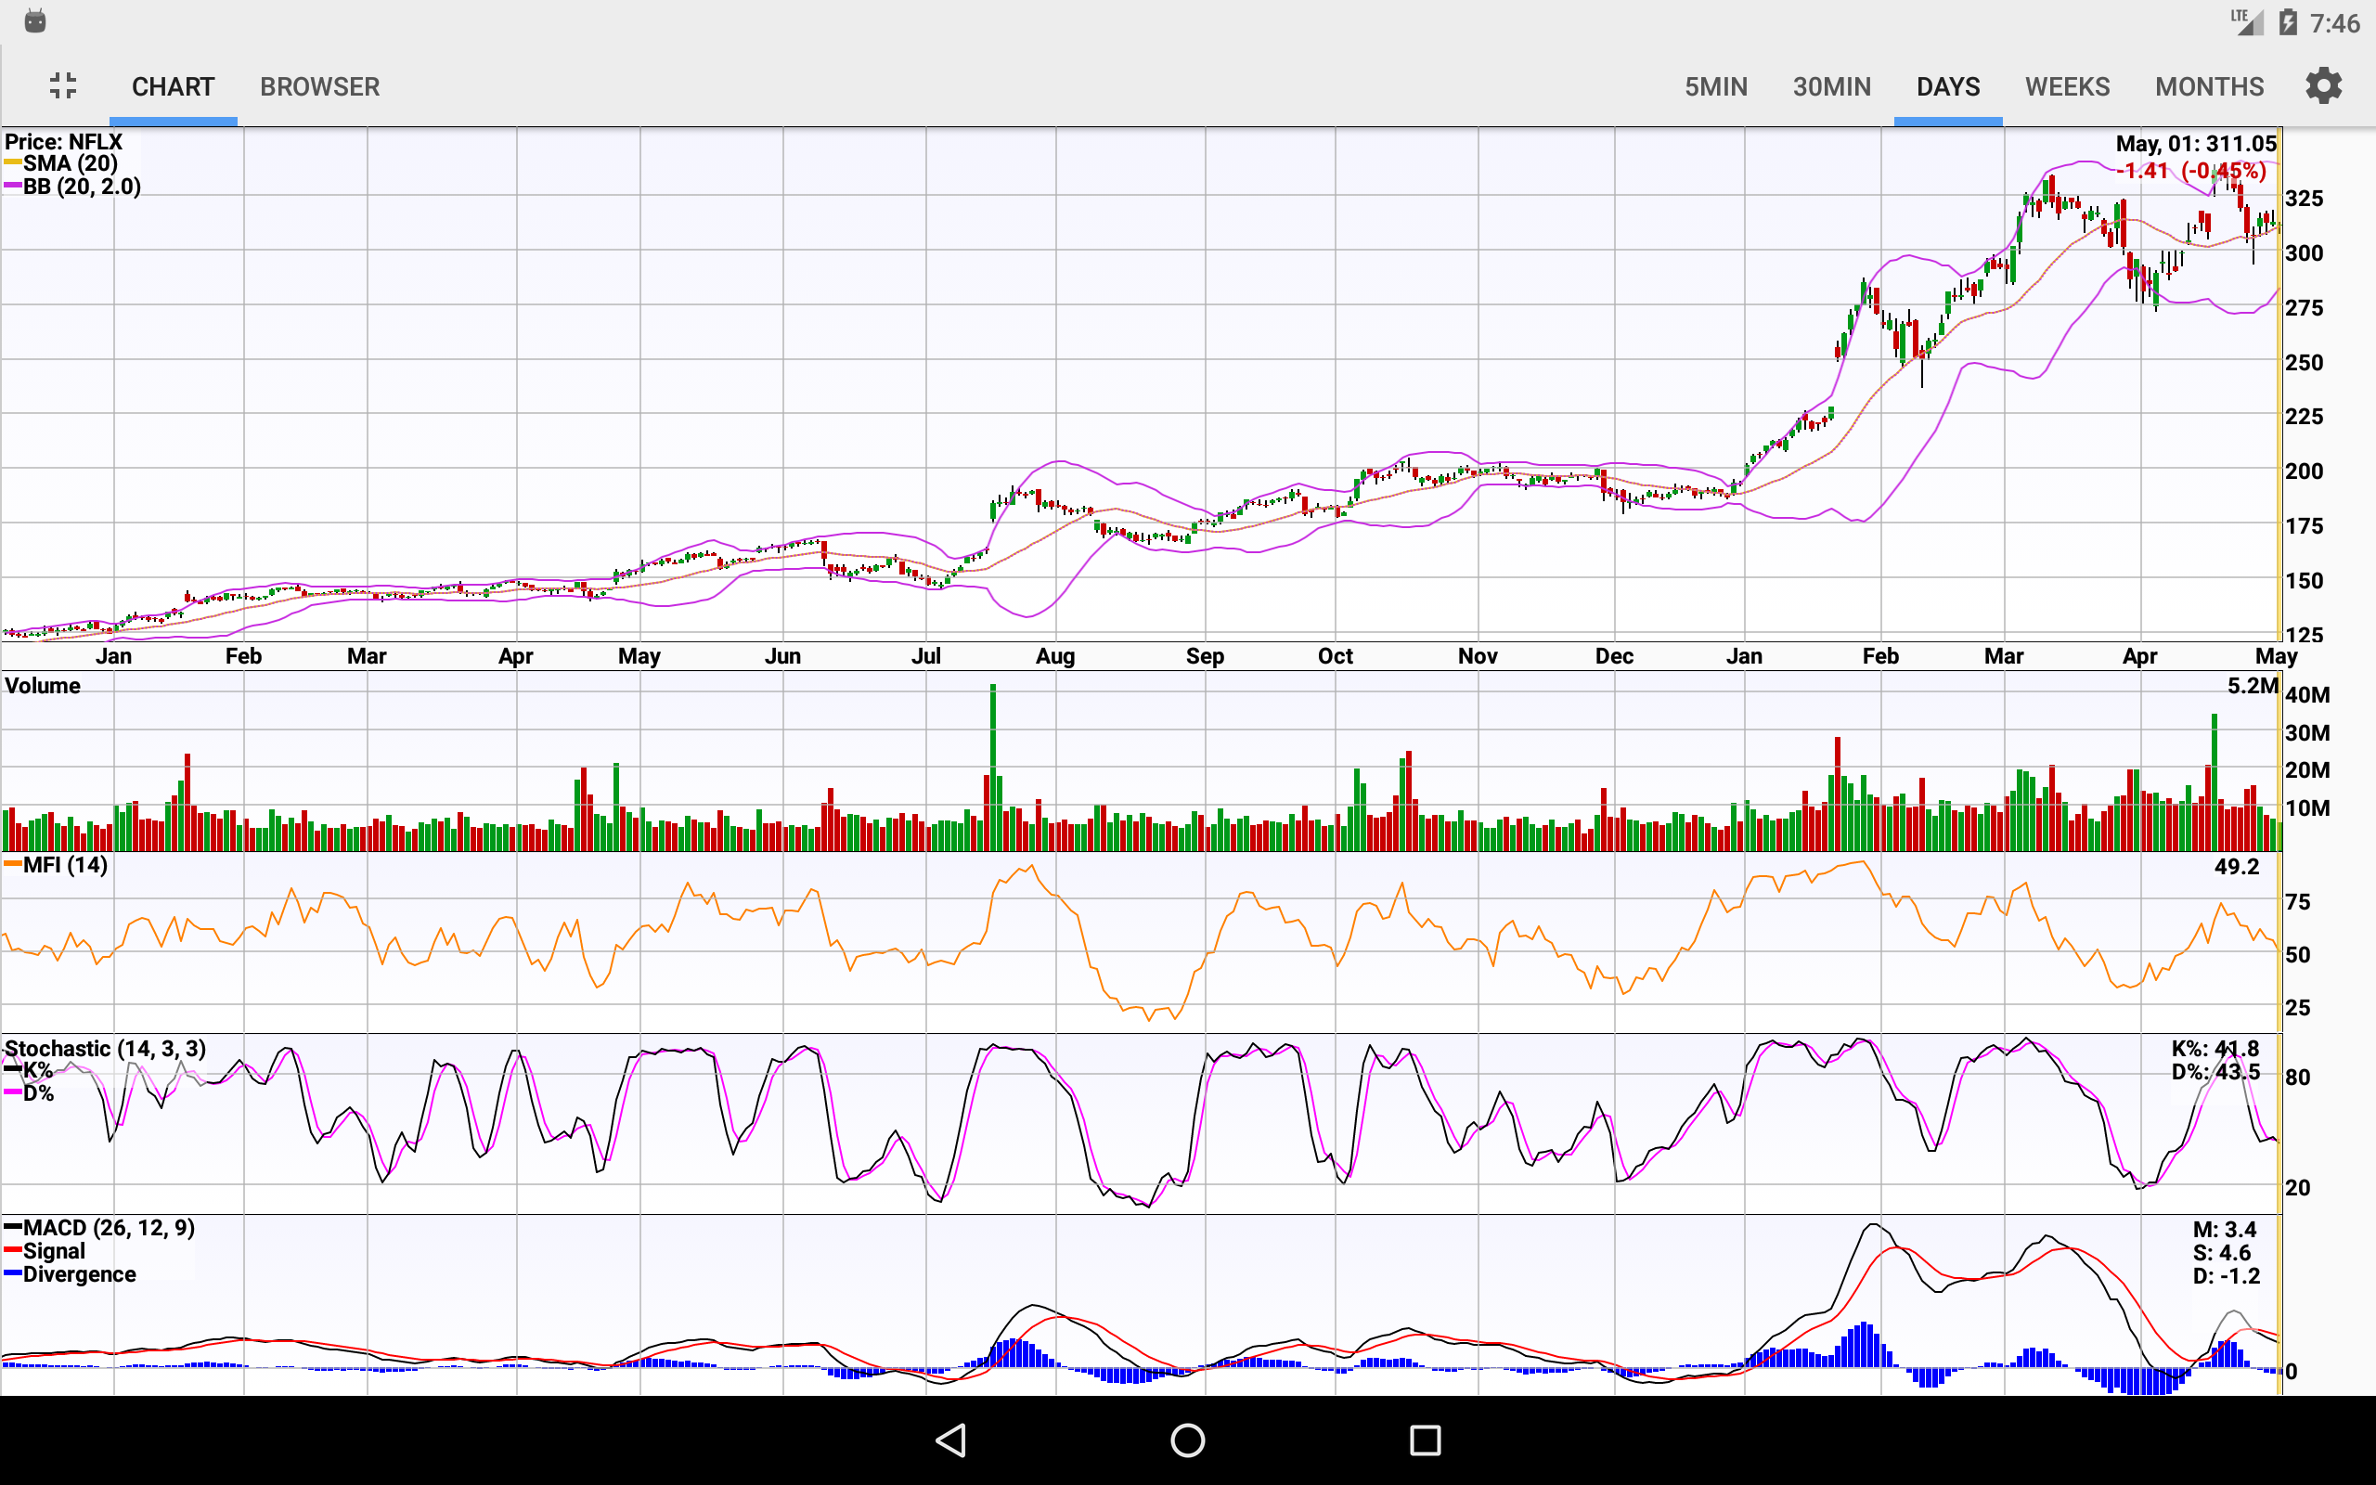
Task: Open the recent apps square button
Action: pos(1425,1440)
